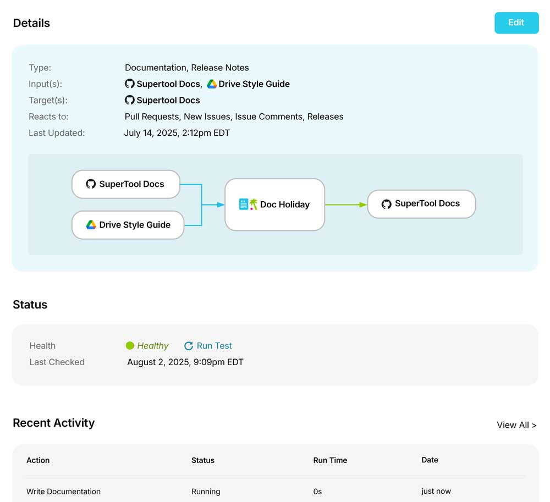Click Run Test link
The height and width of the screenshot is (502, 550).
point(214,346)
